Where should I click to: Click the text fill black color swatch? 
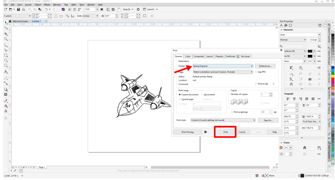tap(310, 51)
